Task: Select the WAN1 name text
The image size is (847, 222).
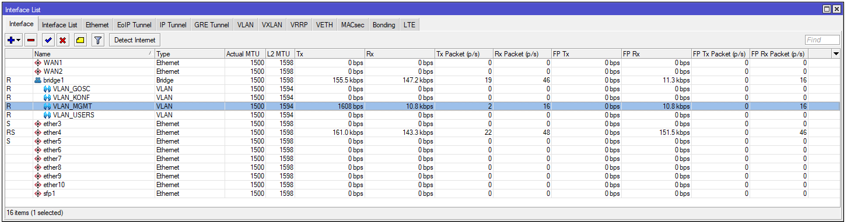Action: coord(52,62)
